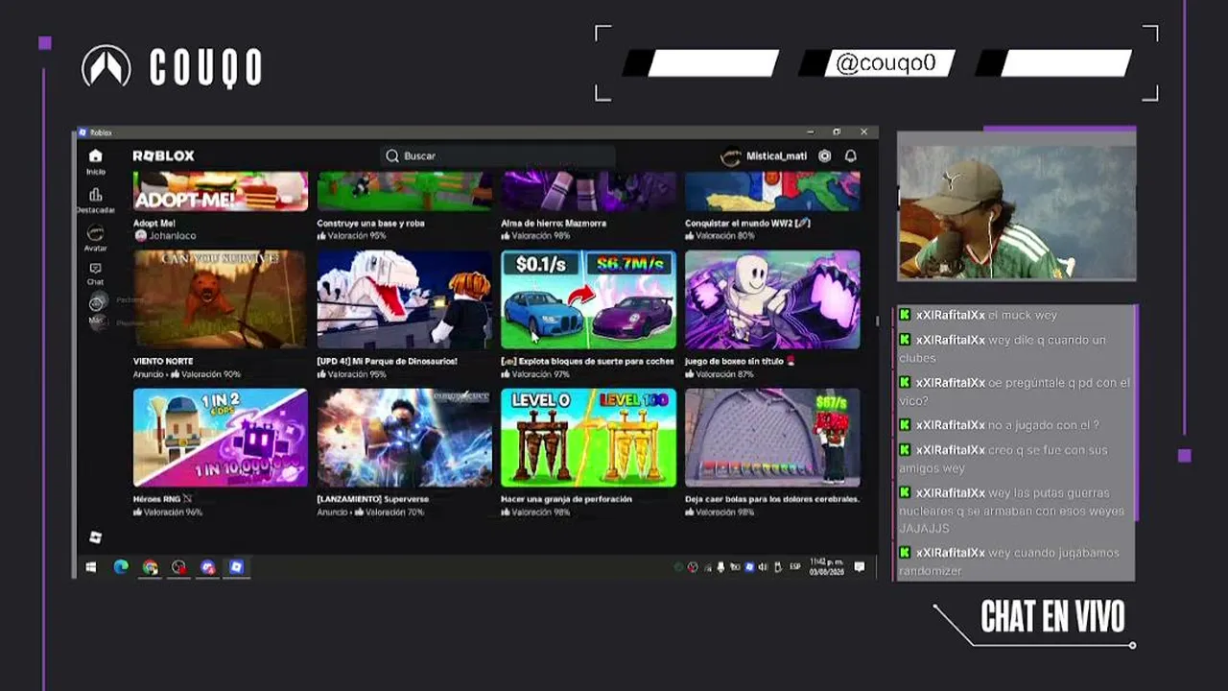Click the 'Adopt Me!' game title
The width and height of the screenshot is (1228, 691).
coord(154,223)
